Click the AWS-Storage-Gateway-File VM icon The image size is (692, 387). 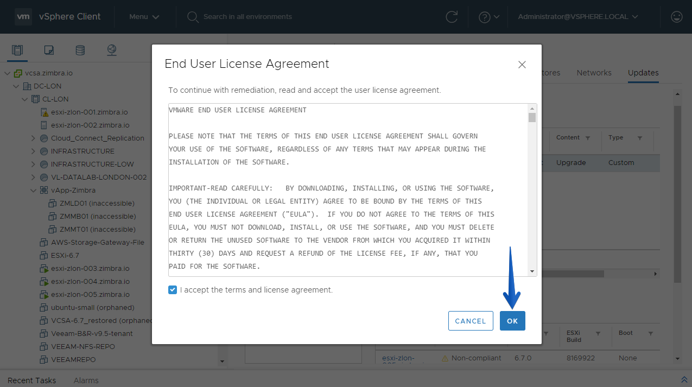click(45, 243)
